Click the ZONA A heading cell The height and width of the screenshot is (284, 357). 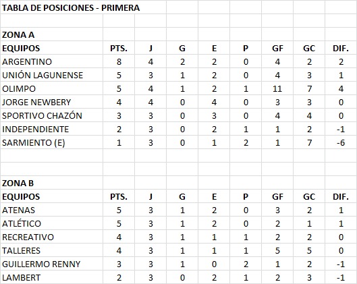tap(52, 34)
